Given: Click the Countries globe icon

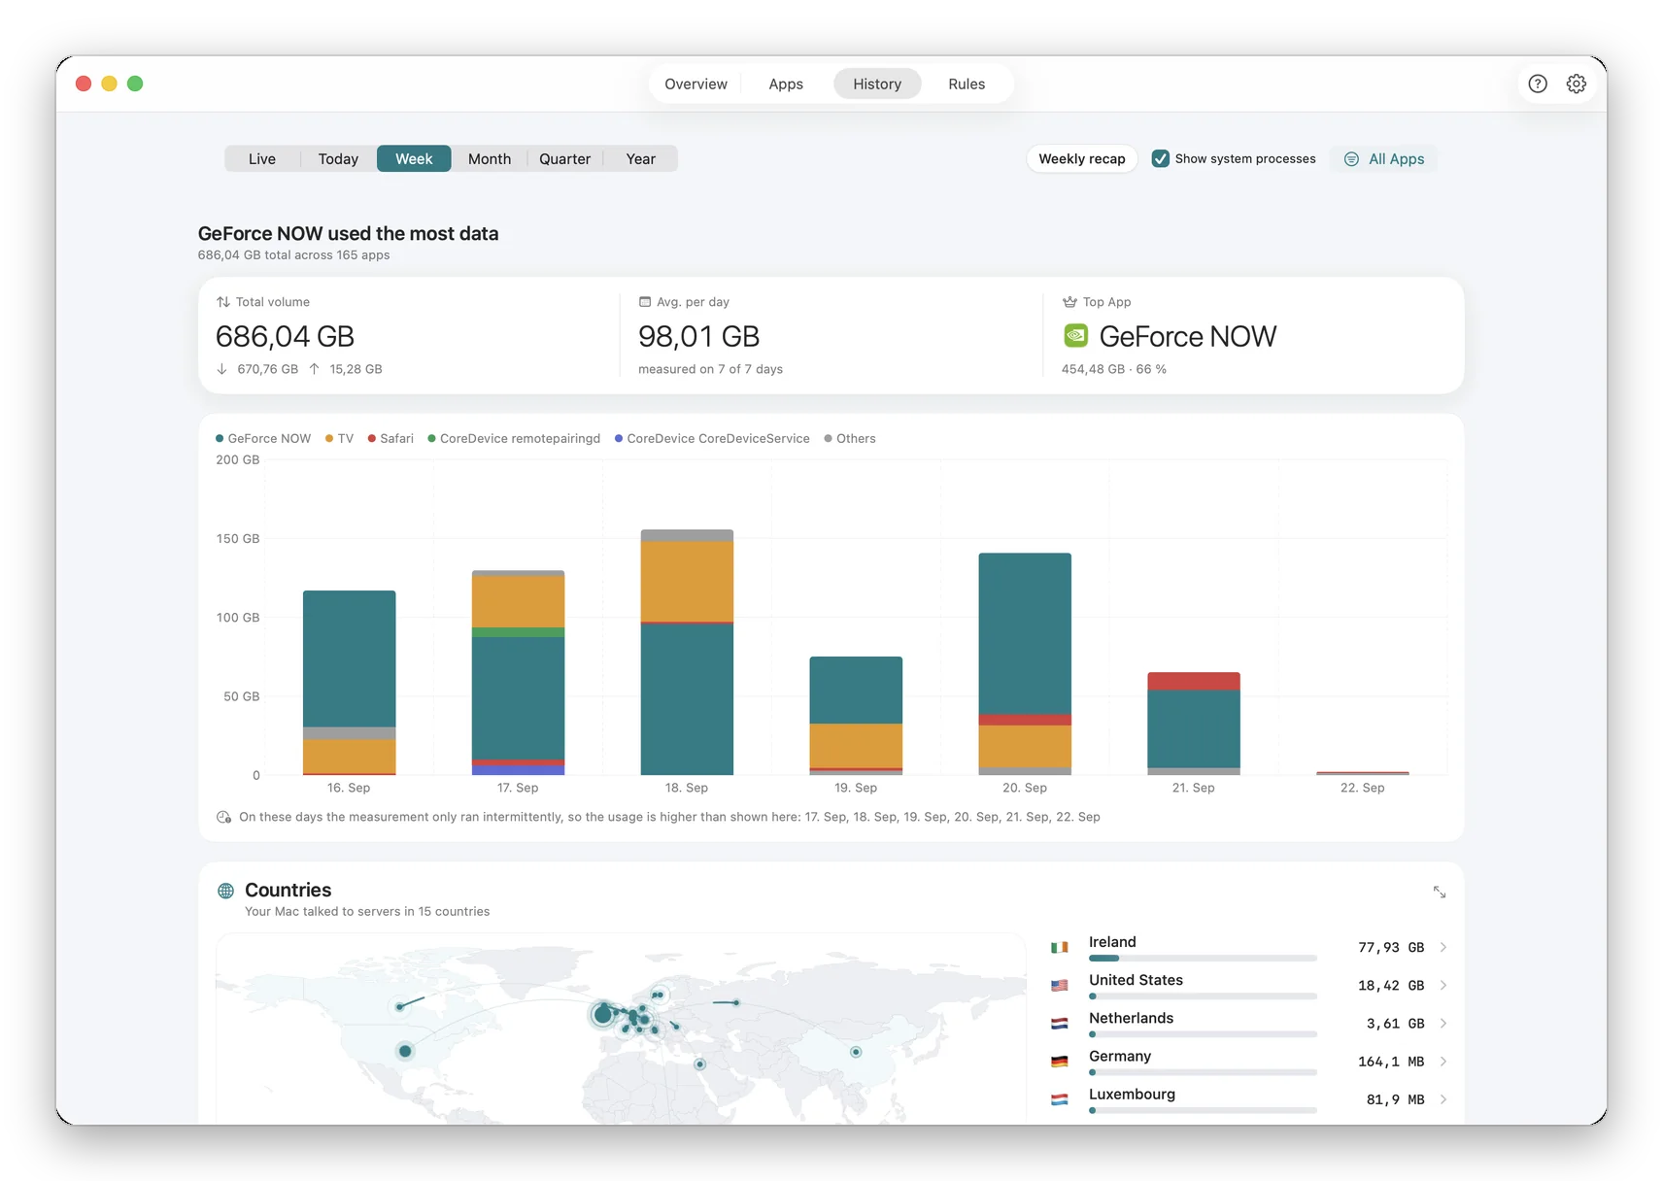Looking at the screenshot, I should click(225, 891).
